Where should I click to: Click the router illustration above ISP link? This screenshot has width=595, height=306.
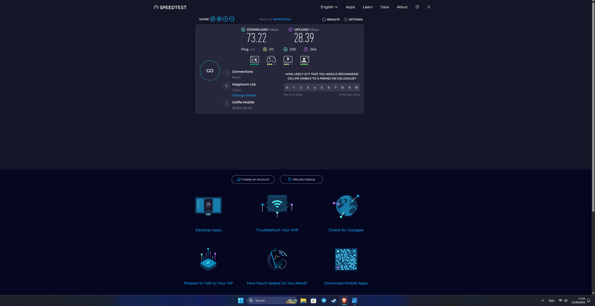pyautogui.click(x=209, y=260)
